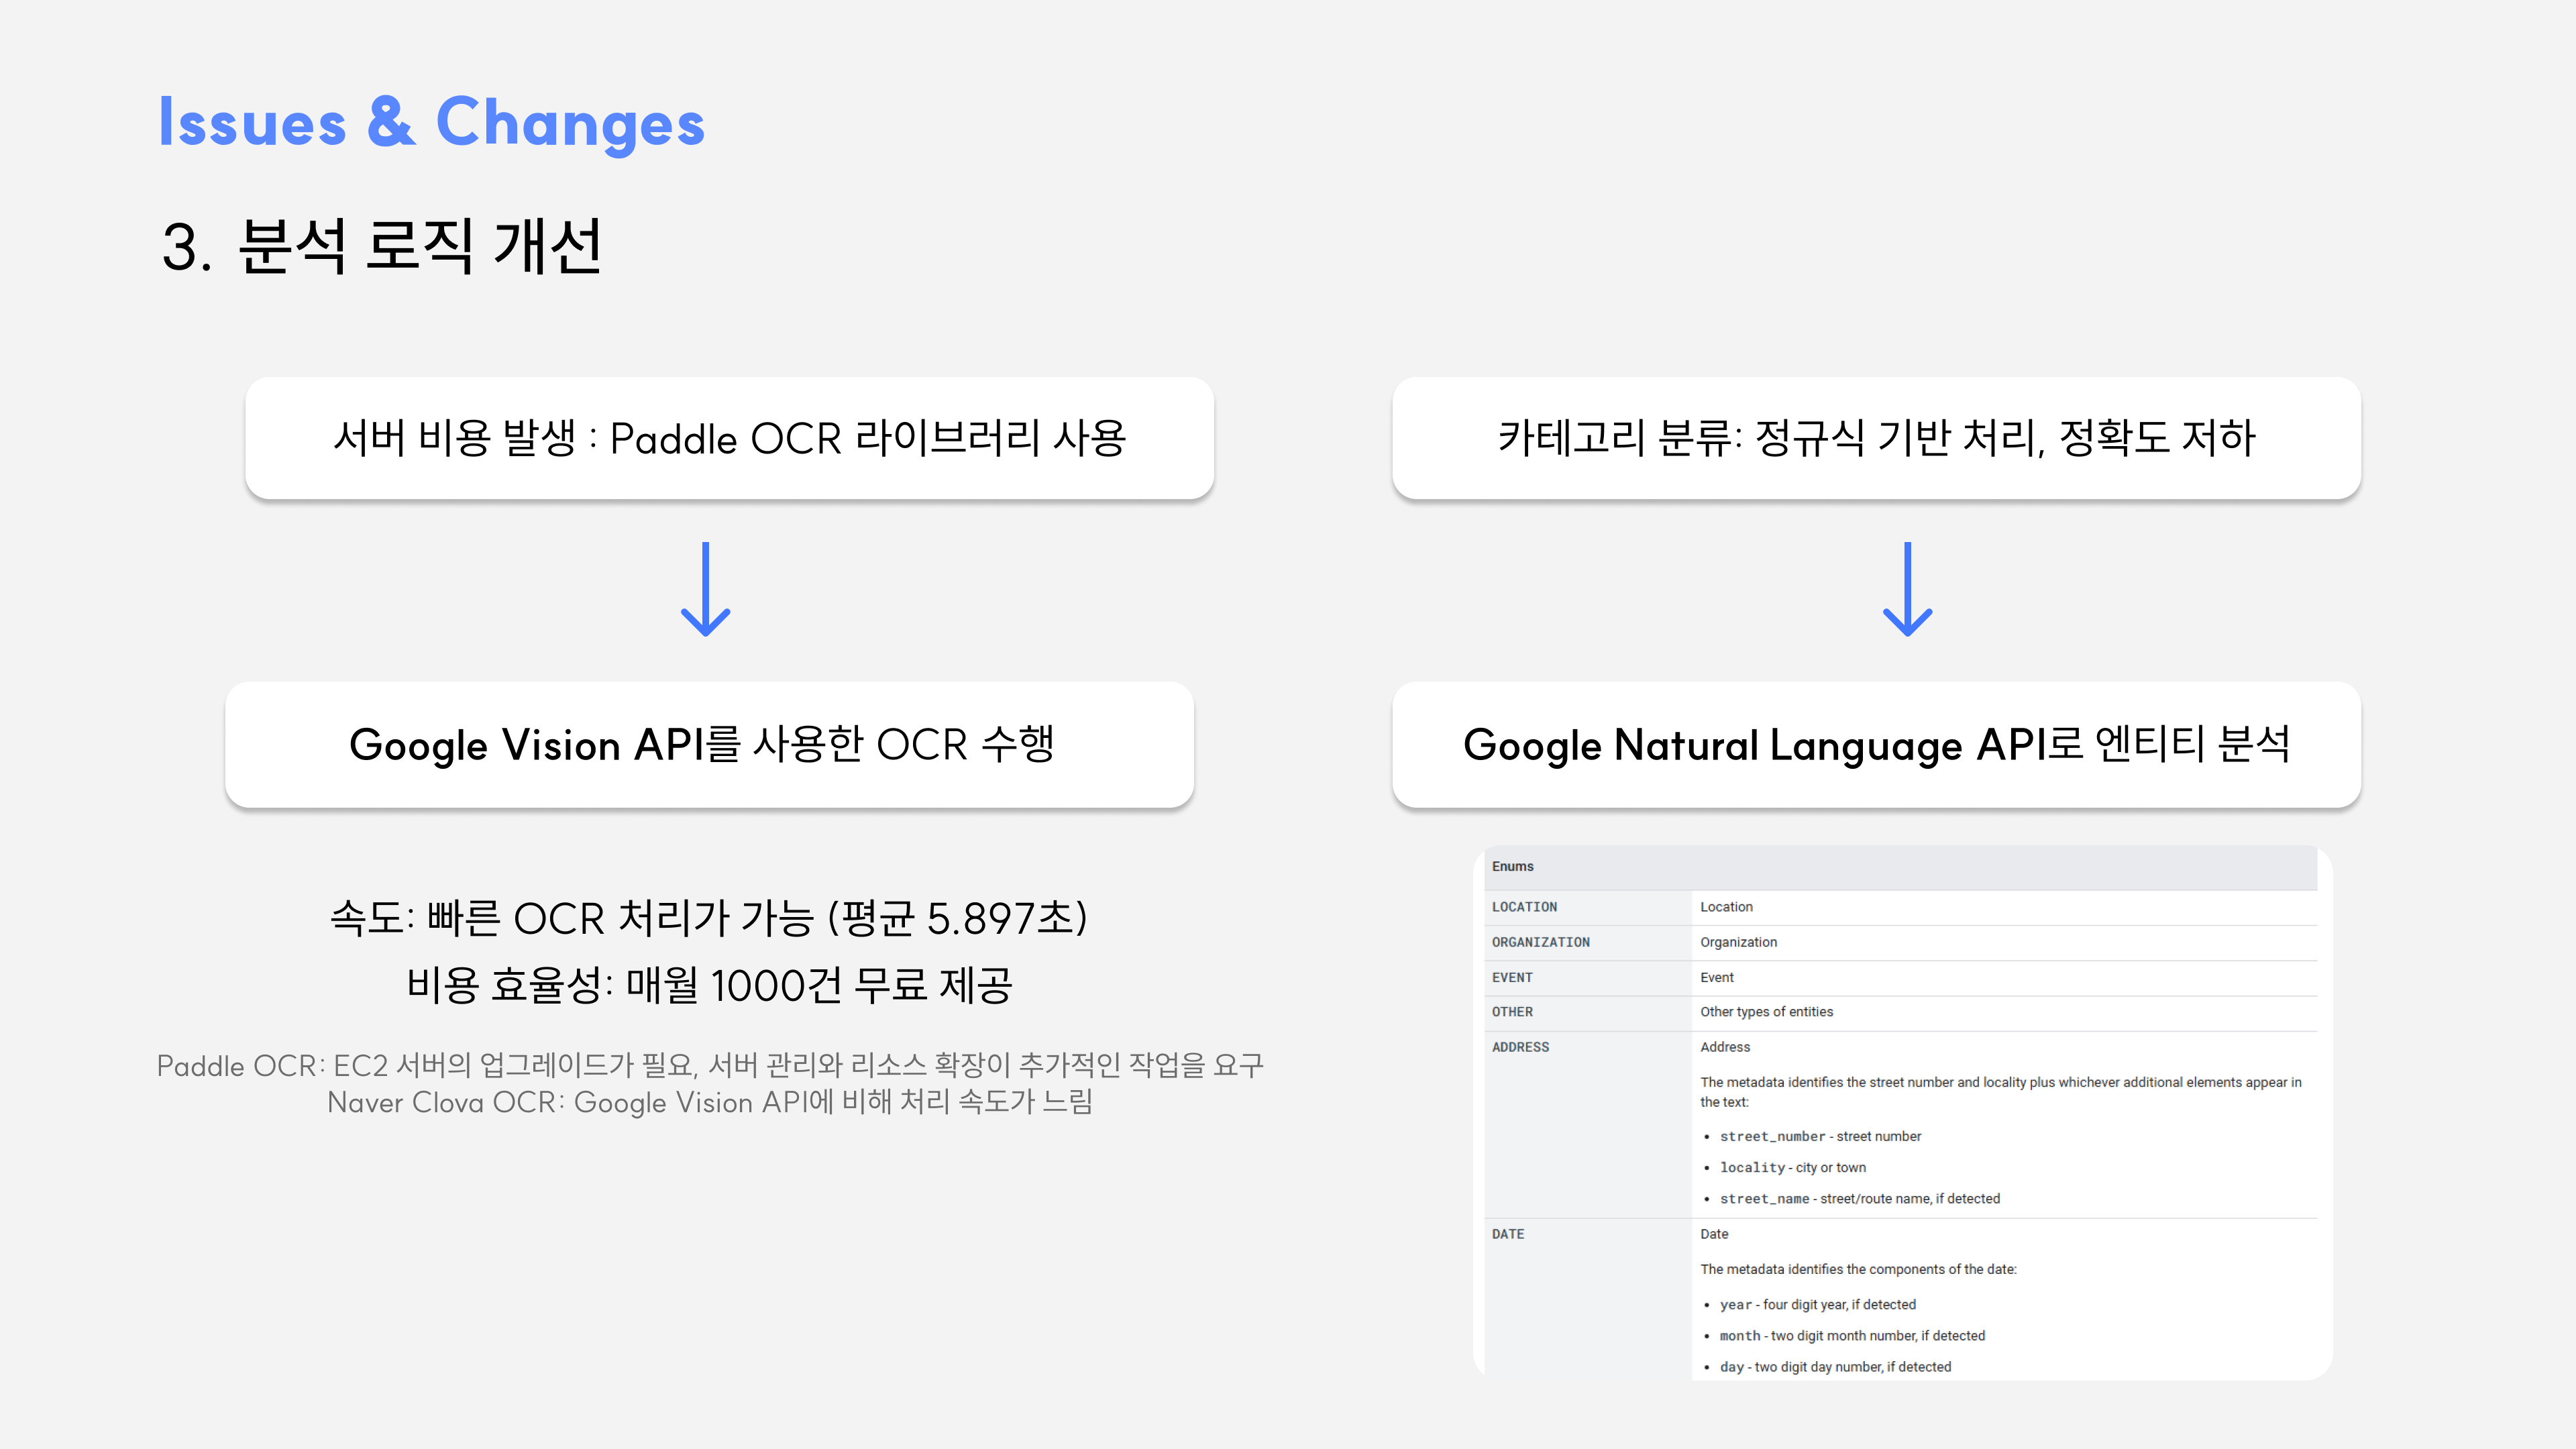Click the '카테고리 분류: 정규식 기반 처리' box
The width and height of the screenshot is (2576, 1449).
1876,438
